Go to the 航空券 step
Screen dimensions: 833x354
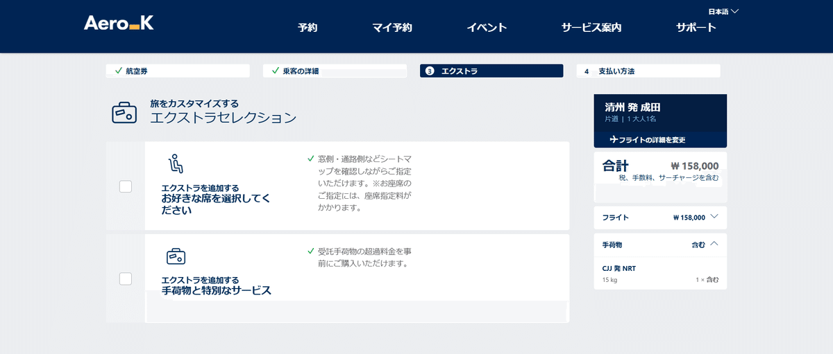(178, 71)
